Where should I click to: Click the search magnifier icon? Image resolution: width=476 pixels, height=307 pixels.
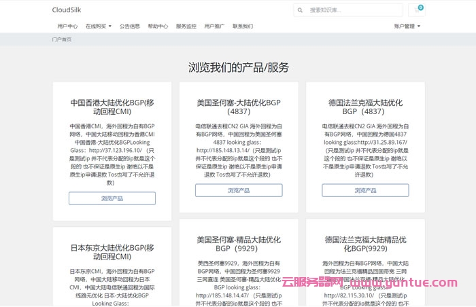301,10
